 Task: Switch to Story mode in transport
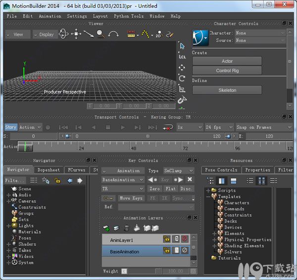click(11, 127)
